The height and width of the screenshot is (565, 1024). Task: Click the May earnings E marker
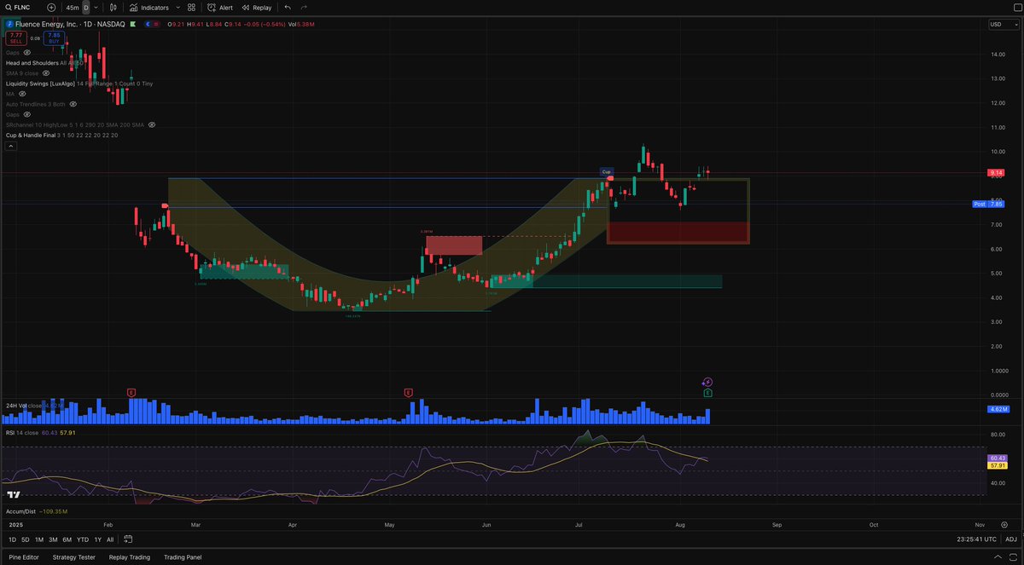point(409,392)
